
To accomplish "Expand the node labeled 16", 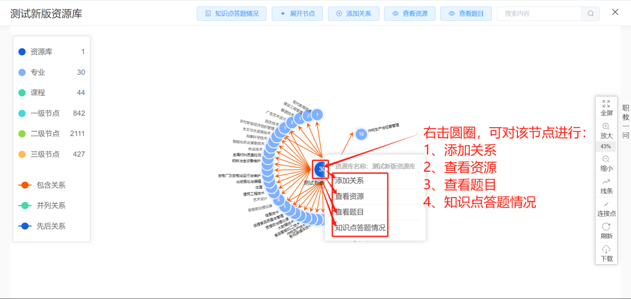I will point(361,134).
